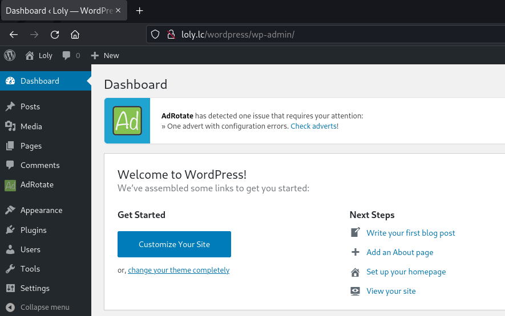Click the collapse menu arrow icon
Viewport: 505px width, 316px height.
[x=10, y=307]
